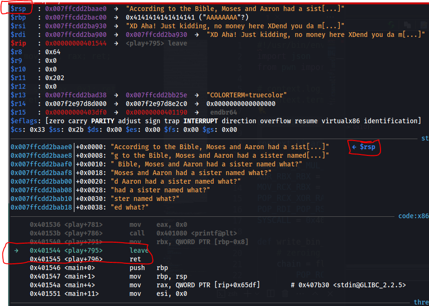The width and height of the screenshot is (429, 306).
Task: Select the leave instruction at play+795
Action: point(139,250)
